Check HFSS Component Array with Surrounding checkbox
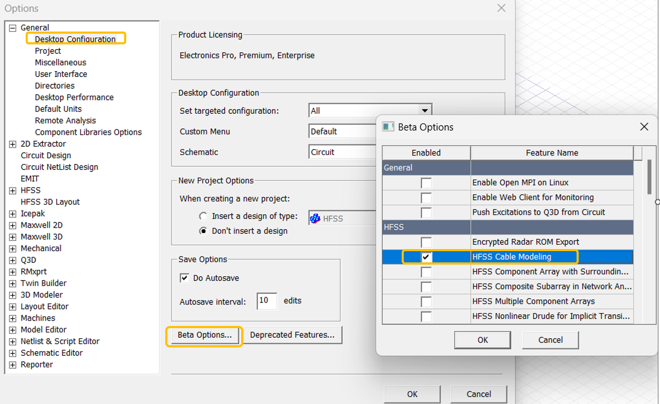The image size is (660, 404). [426, 272]
